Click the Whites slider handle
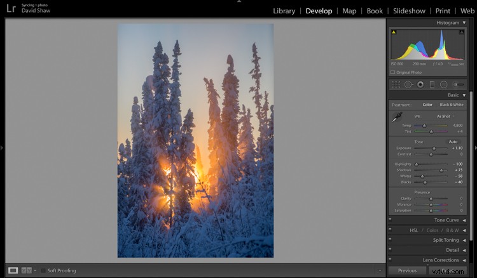The width and height of the screenshot is (477, 278). pyautogui.click(x=422, y=176)
